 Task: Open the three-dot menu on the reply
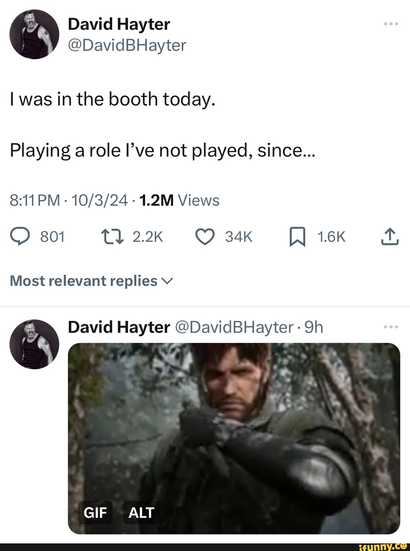391,327
